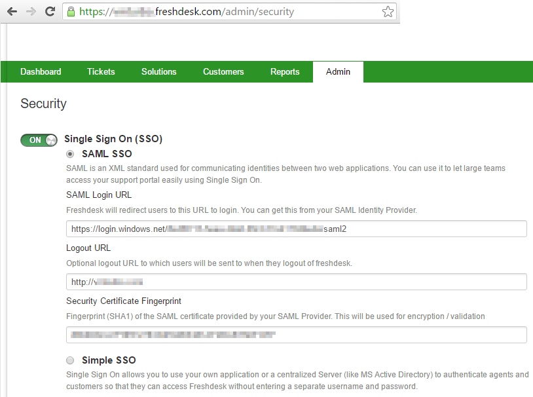Go to the Customers tab
The height and width of the screenshot is (397, 533).
[x=223, y=72]
